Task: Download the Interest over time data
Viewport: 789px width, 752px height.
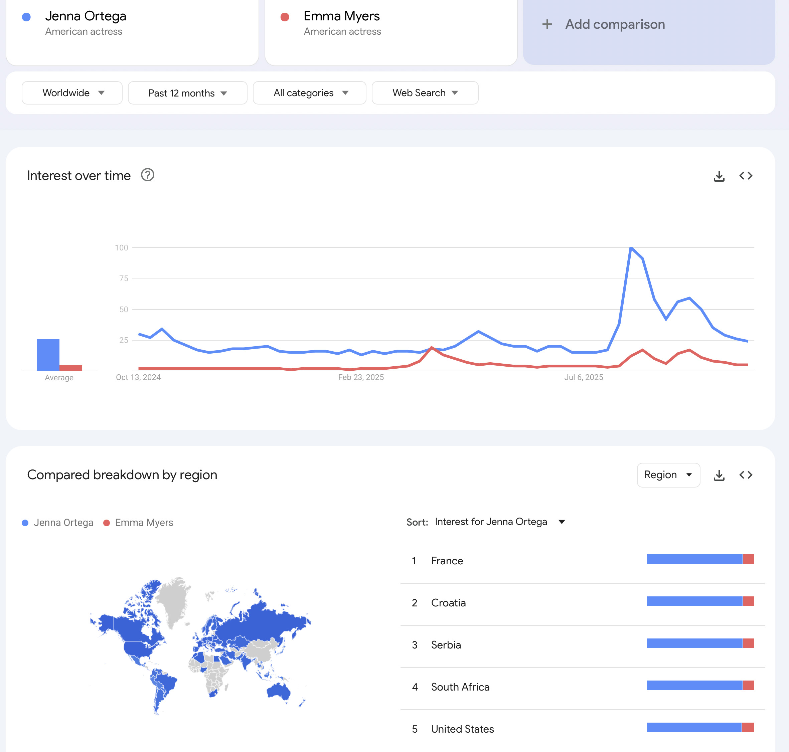Action: 719,176
